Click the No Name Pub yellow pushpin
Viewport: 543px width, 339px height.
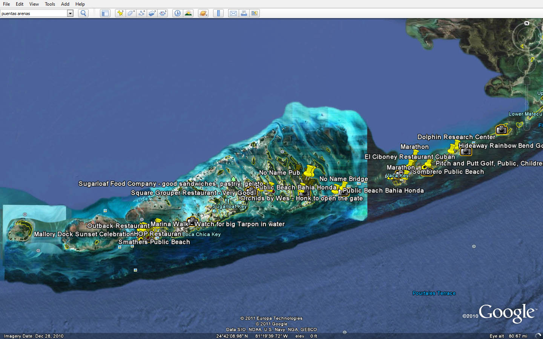point(310,171)
